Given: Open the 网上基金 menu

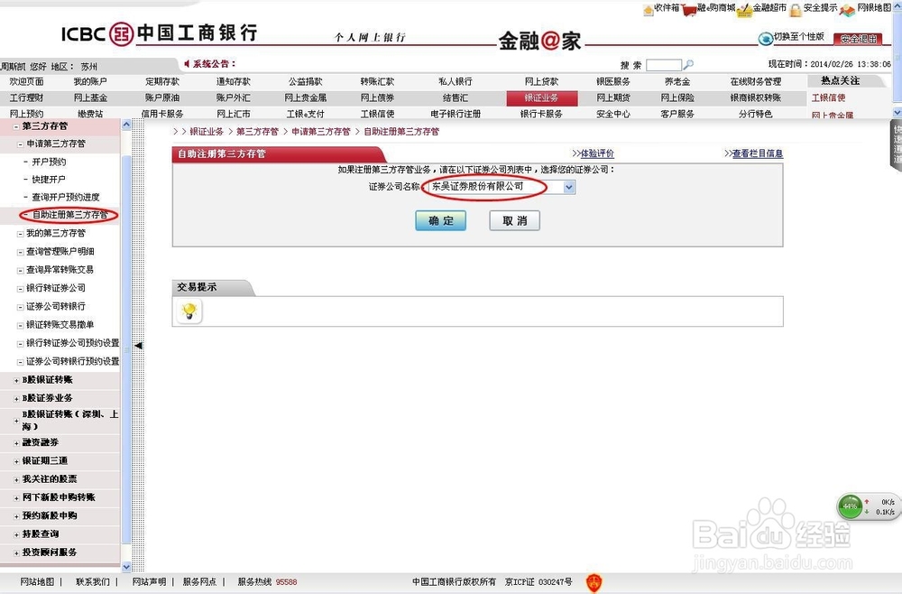Looking at the screenshot, I should click(90, 97).
